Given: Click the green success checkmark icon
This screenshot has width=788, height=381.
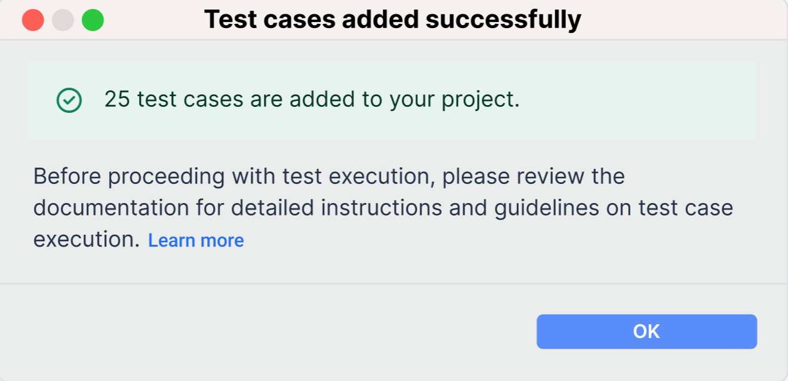Looking at the screenshot, I should click(69, 100).
